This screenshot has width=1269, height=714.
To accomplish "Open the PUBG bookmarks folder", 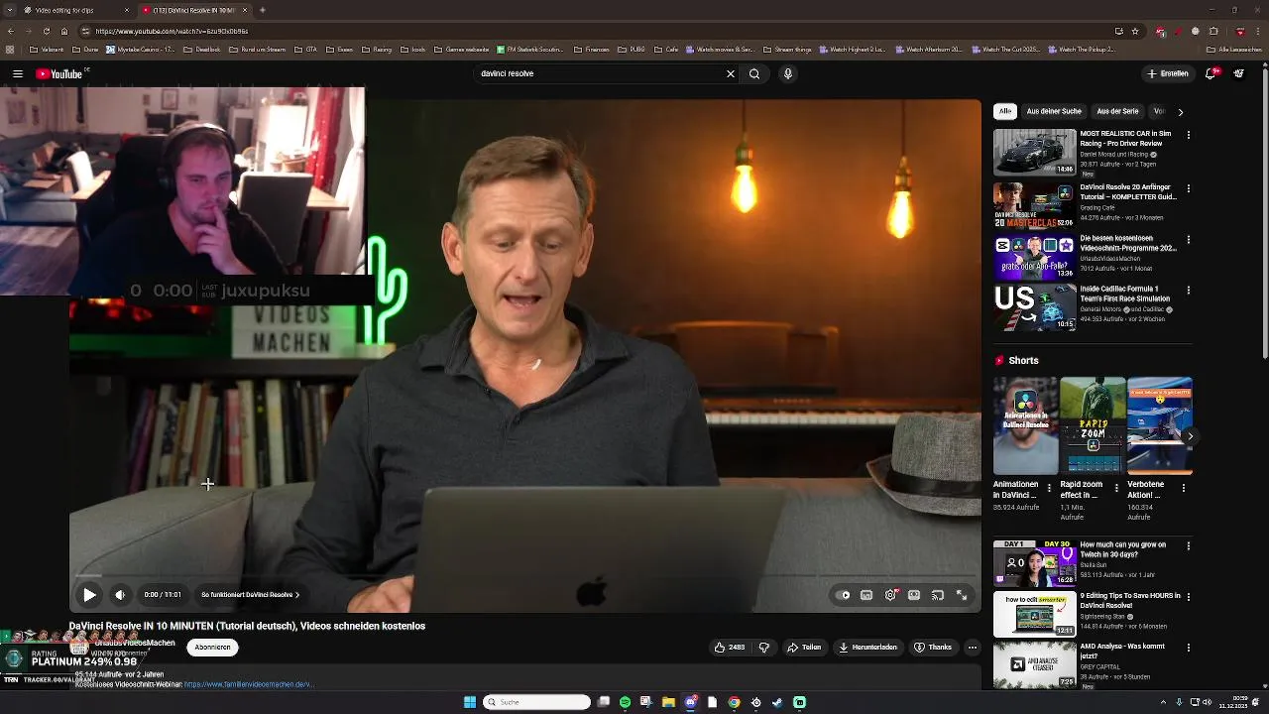I will [632, 50].
